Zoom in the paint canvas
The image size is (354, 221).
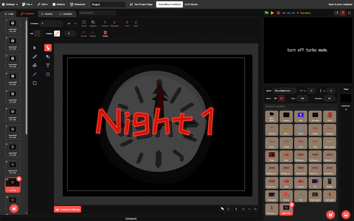(255, 209)
